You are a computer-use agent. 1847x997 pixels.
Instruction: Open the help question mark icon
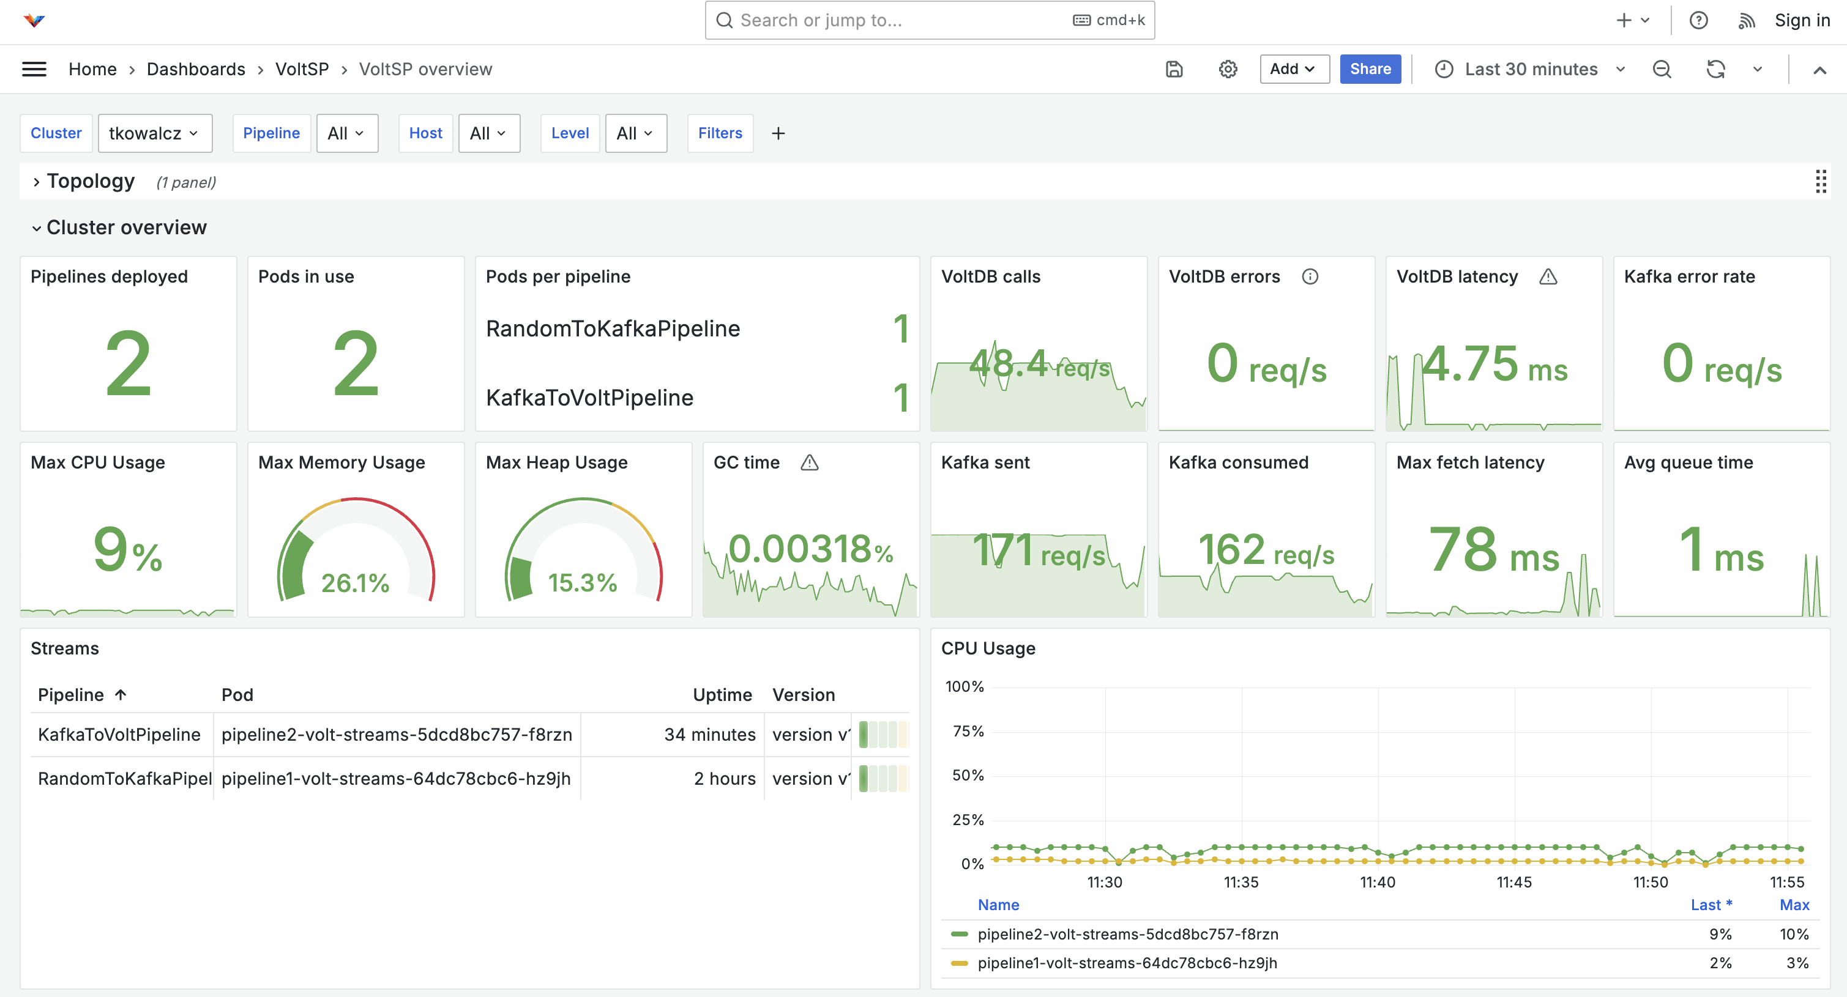(1698, 20)
